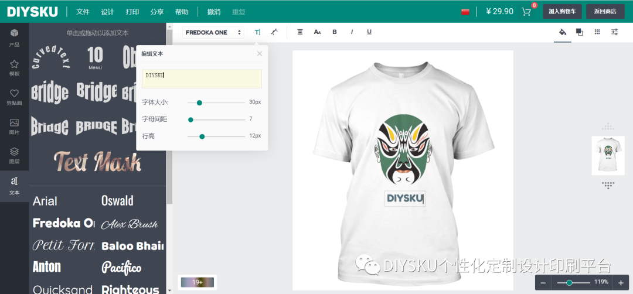The height and width of the screenshot is (294, 633).
Task: Click 撤消 to undo
Action: point(214,12)
